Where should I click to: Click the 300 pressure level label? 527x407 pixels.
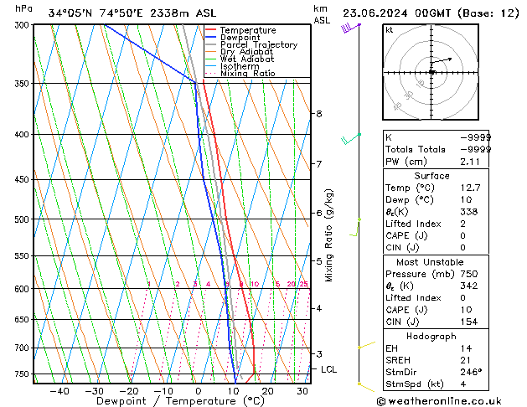[23, 25]
